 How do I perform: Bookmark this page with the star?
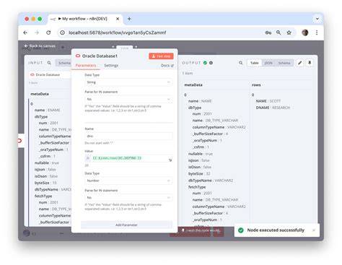289,32
